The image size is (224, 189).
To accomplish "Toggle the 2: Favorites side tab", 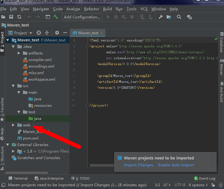I will pyautogui.click(x=2, y=109).
